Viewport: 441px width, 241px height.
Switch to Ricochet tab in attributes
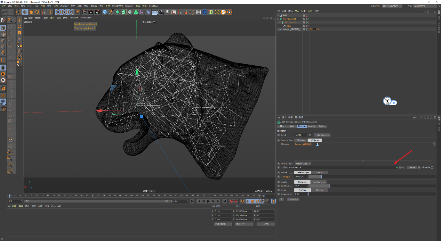point(302,126)
